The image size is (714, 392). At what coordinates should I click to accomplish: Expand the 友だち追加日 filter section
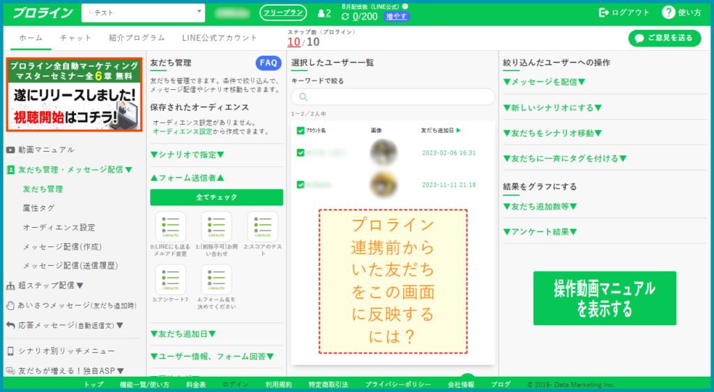tap(183, 334)
